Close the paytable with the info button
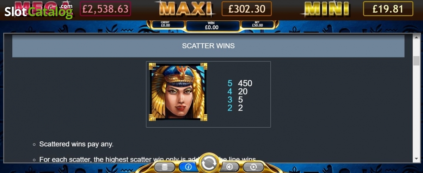 [x=188, y=167]
